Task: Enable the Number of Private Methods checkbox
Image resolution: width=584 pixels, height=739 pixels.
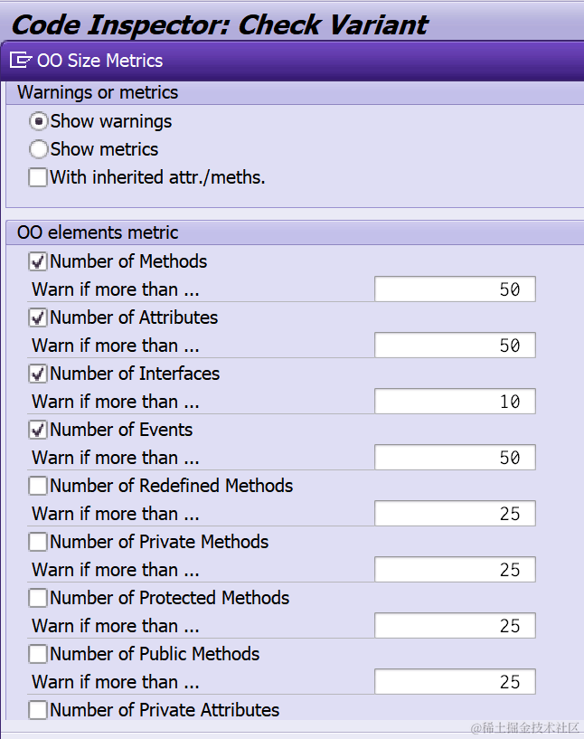Action: (x=38, y=542)
